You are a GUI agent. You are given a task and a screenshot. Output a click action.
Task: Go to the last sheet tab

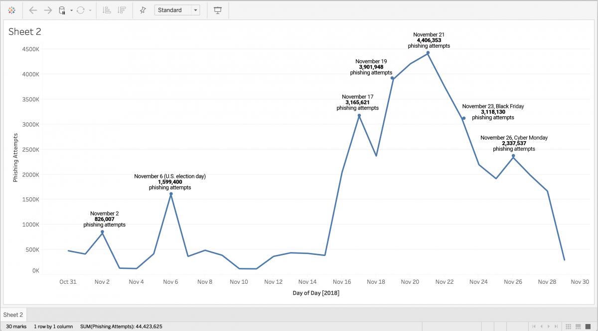pos(557,327)
